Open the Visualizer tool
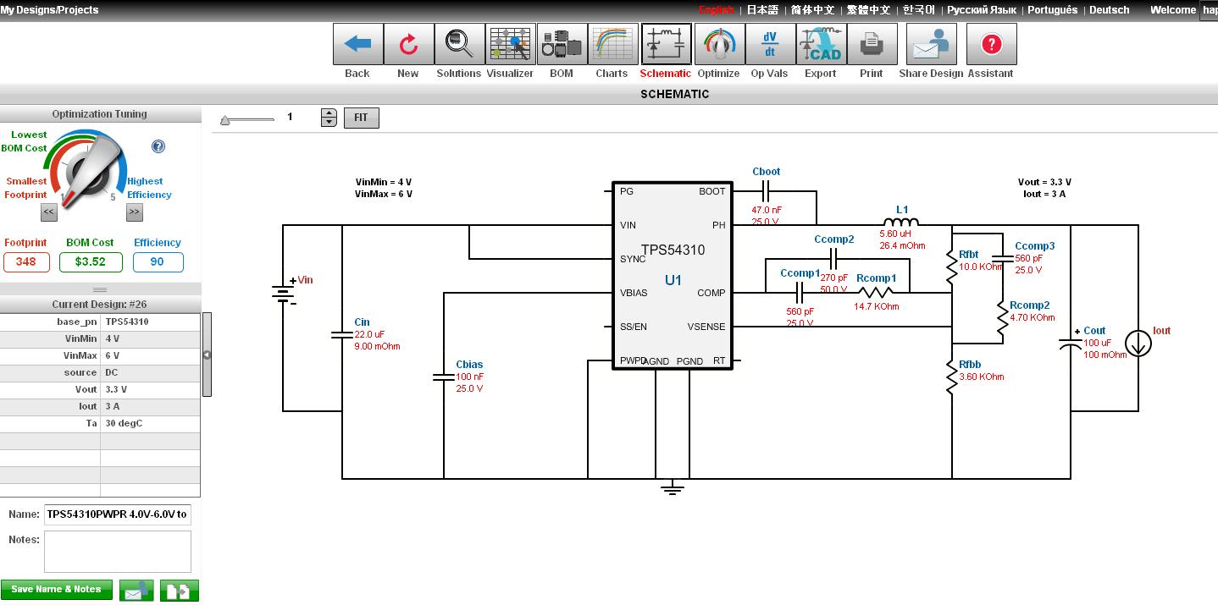The width and height of the screenshot is (1218, 605). click(511, 44)
